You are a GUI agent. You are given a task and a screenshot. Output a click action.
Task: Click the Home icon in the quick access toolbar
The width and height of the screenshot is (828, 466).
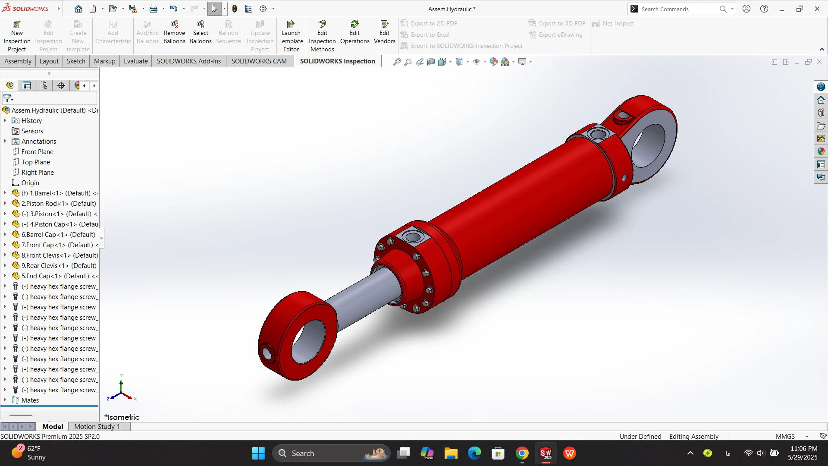tap(78, 9)
